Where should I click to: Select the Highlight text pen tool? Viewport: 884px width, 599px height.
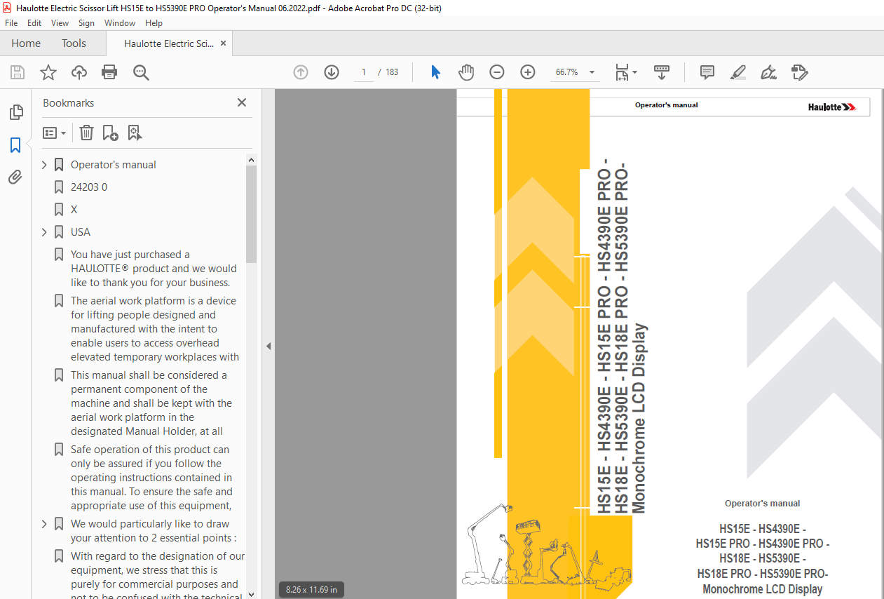click(x=737, y=72)
